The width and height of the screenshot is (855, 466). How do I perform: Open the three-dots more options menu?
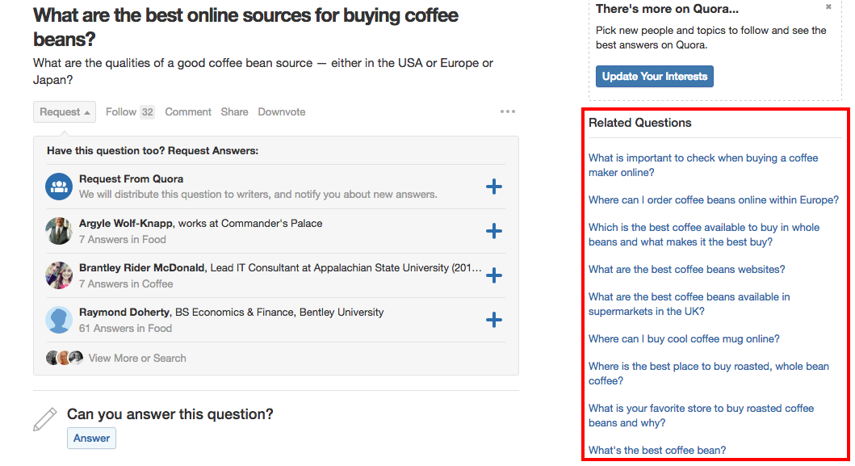click(508, 111)
